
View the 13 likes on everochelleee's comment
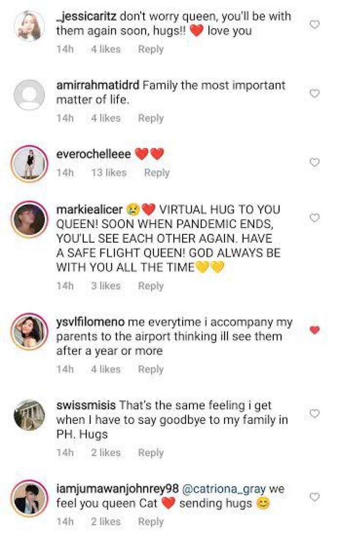(x=109, y=172)
